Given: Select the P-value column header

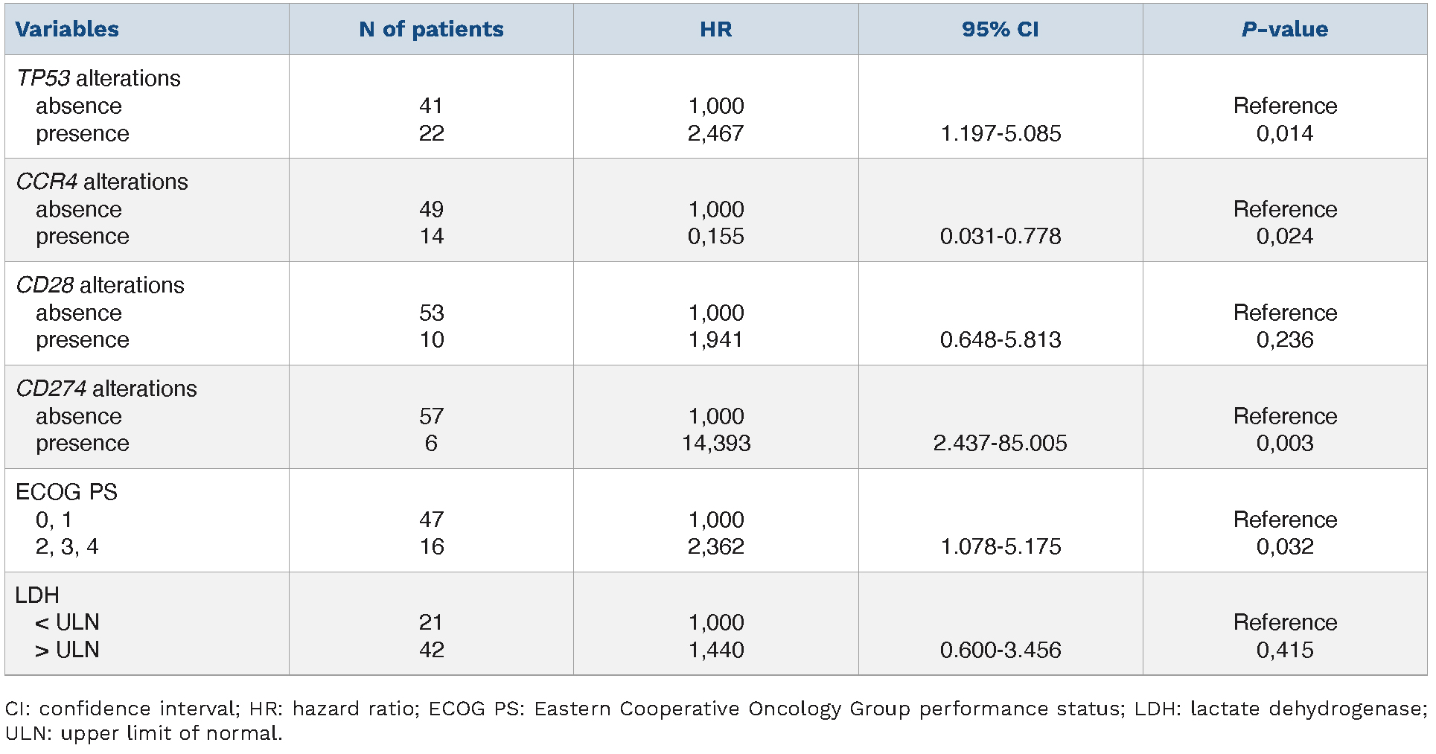Looking at the screenshot, I should coord(1284,29).
